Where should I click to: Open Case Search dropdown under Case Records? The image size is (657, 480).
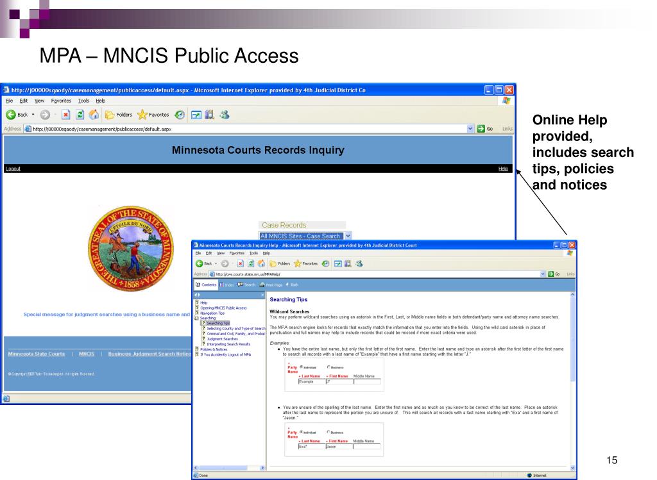coord(348,236)
